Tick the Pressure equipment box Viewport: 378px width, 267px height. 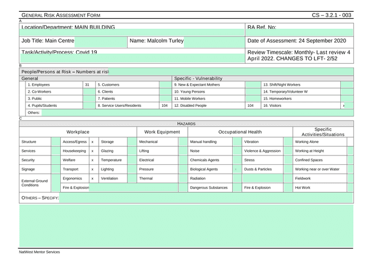pos(183,170)
